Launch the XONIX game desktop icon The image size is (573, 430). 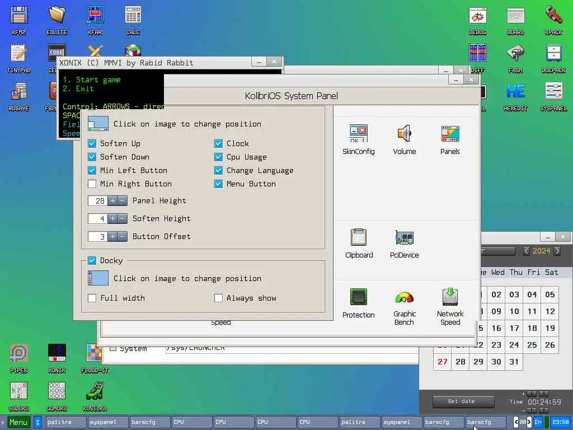57,358
